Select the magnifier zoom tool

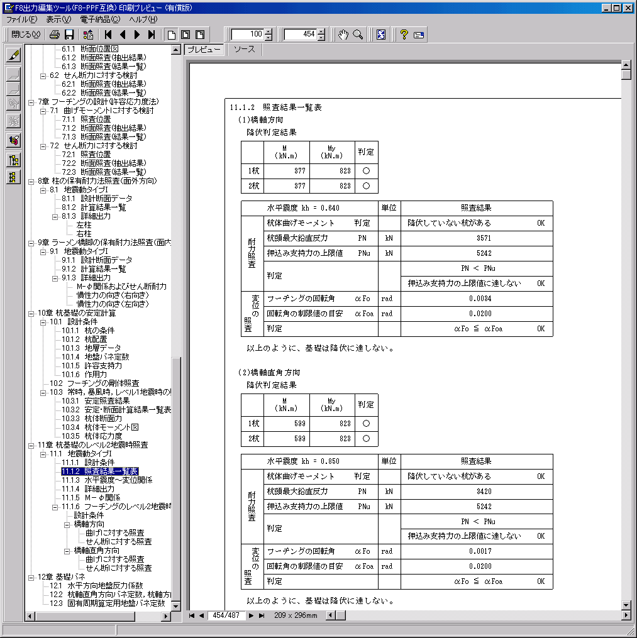[x=358, y=35]
